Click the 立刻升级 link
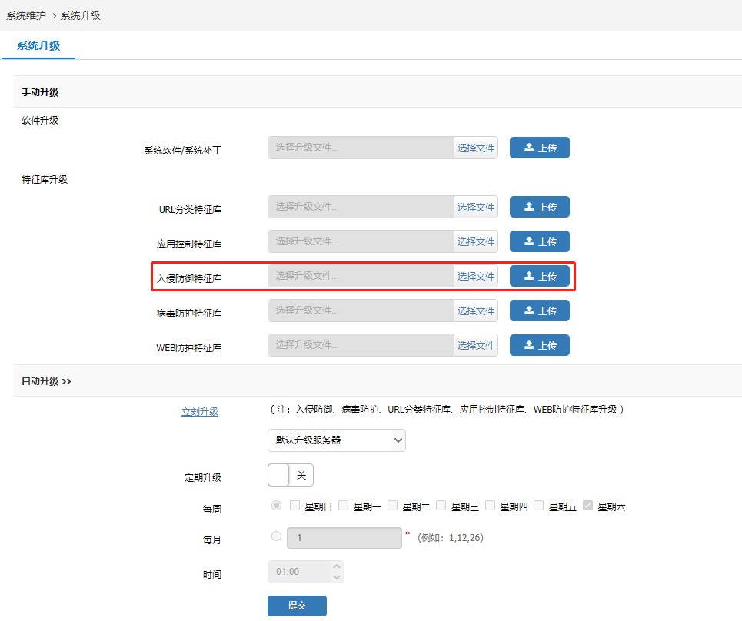This screenshot has height=621, width=742. click(x=200, y=411)
